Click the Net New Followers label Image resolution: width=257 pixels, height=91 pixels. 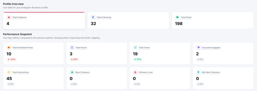click(211, 72)
